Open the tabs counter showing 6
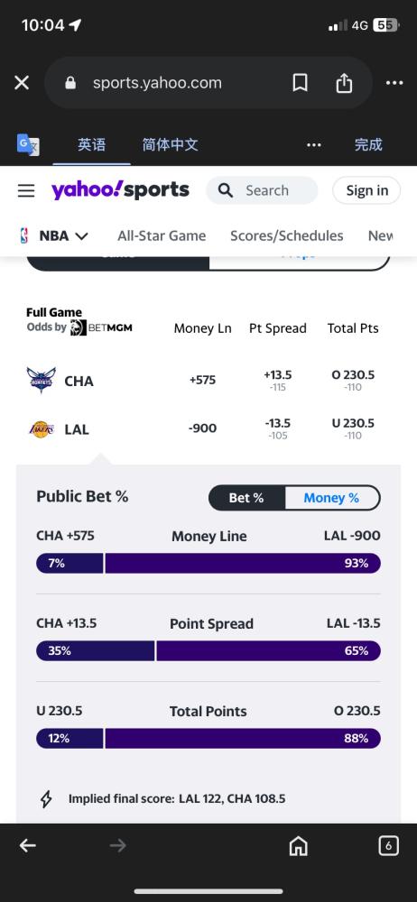 [x=389, y=846]
